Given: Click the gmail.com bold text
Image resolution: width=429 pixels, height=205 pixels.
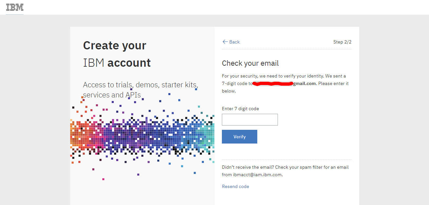Looking at the screenshot, I should 304,83.
